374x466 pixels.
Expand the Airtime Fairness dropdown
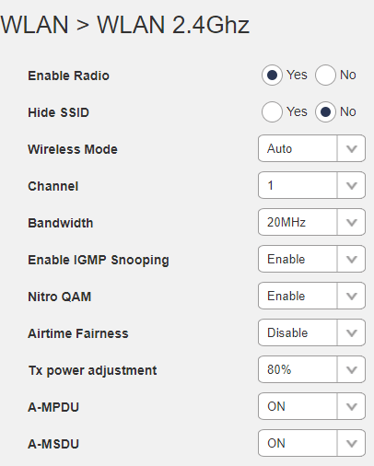(x=311, y=332)
